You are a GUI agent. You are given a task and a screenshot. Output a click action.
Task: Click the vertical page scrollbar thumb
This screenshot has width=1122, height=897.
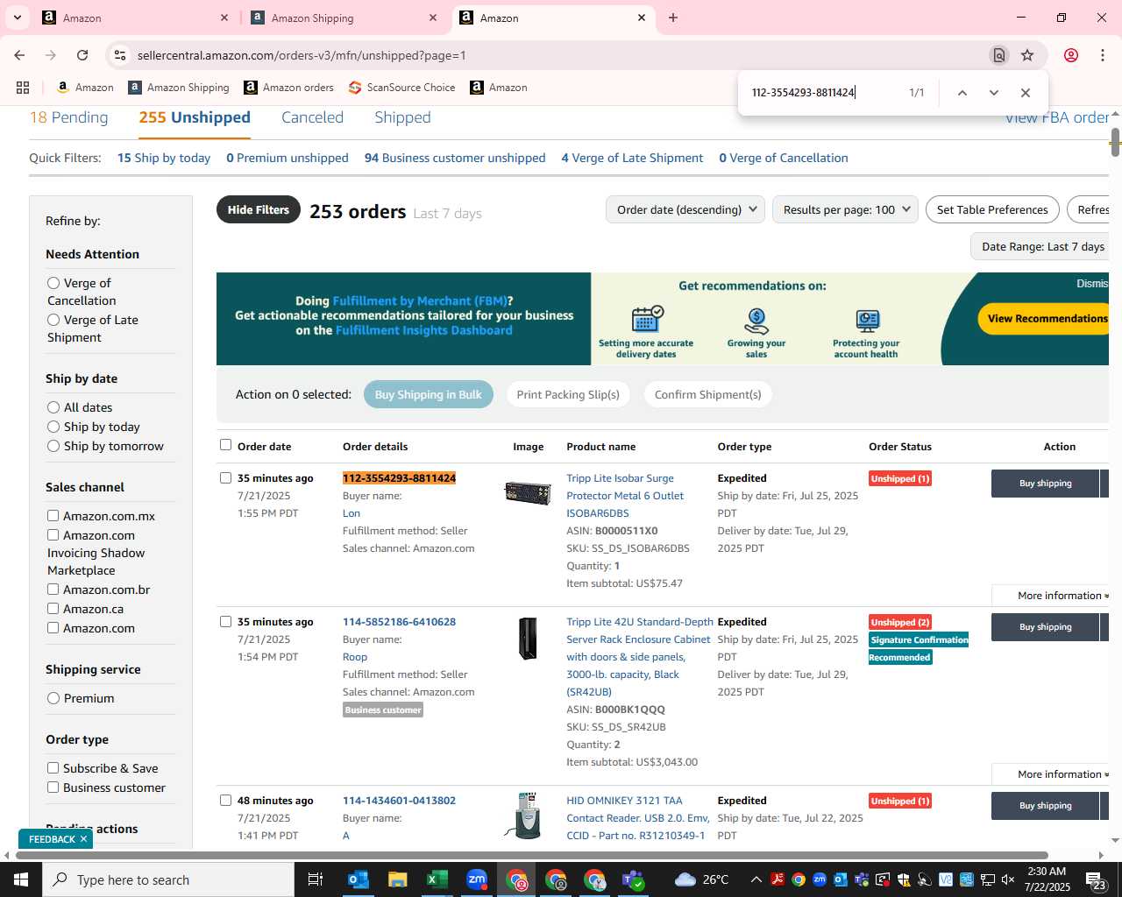click(x=1115, y=142)
